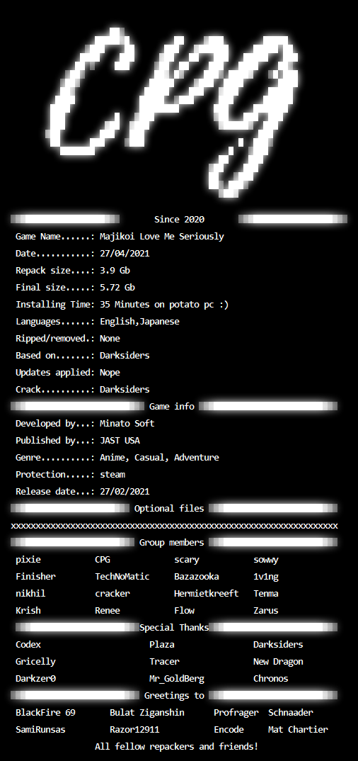Image resolution: width=358 pixels, height=761 pixels.
Task: Click the row of x characters divider
Action: point(174,526)
